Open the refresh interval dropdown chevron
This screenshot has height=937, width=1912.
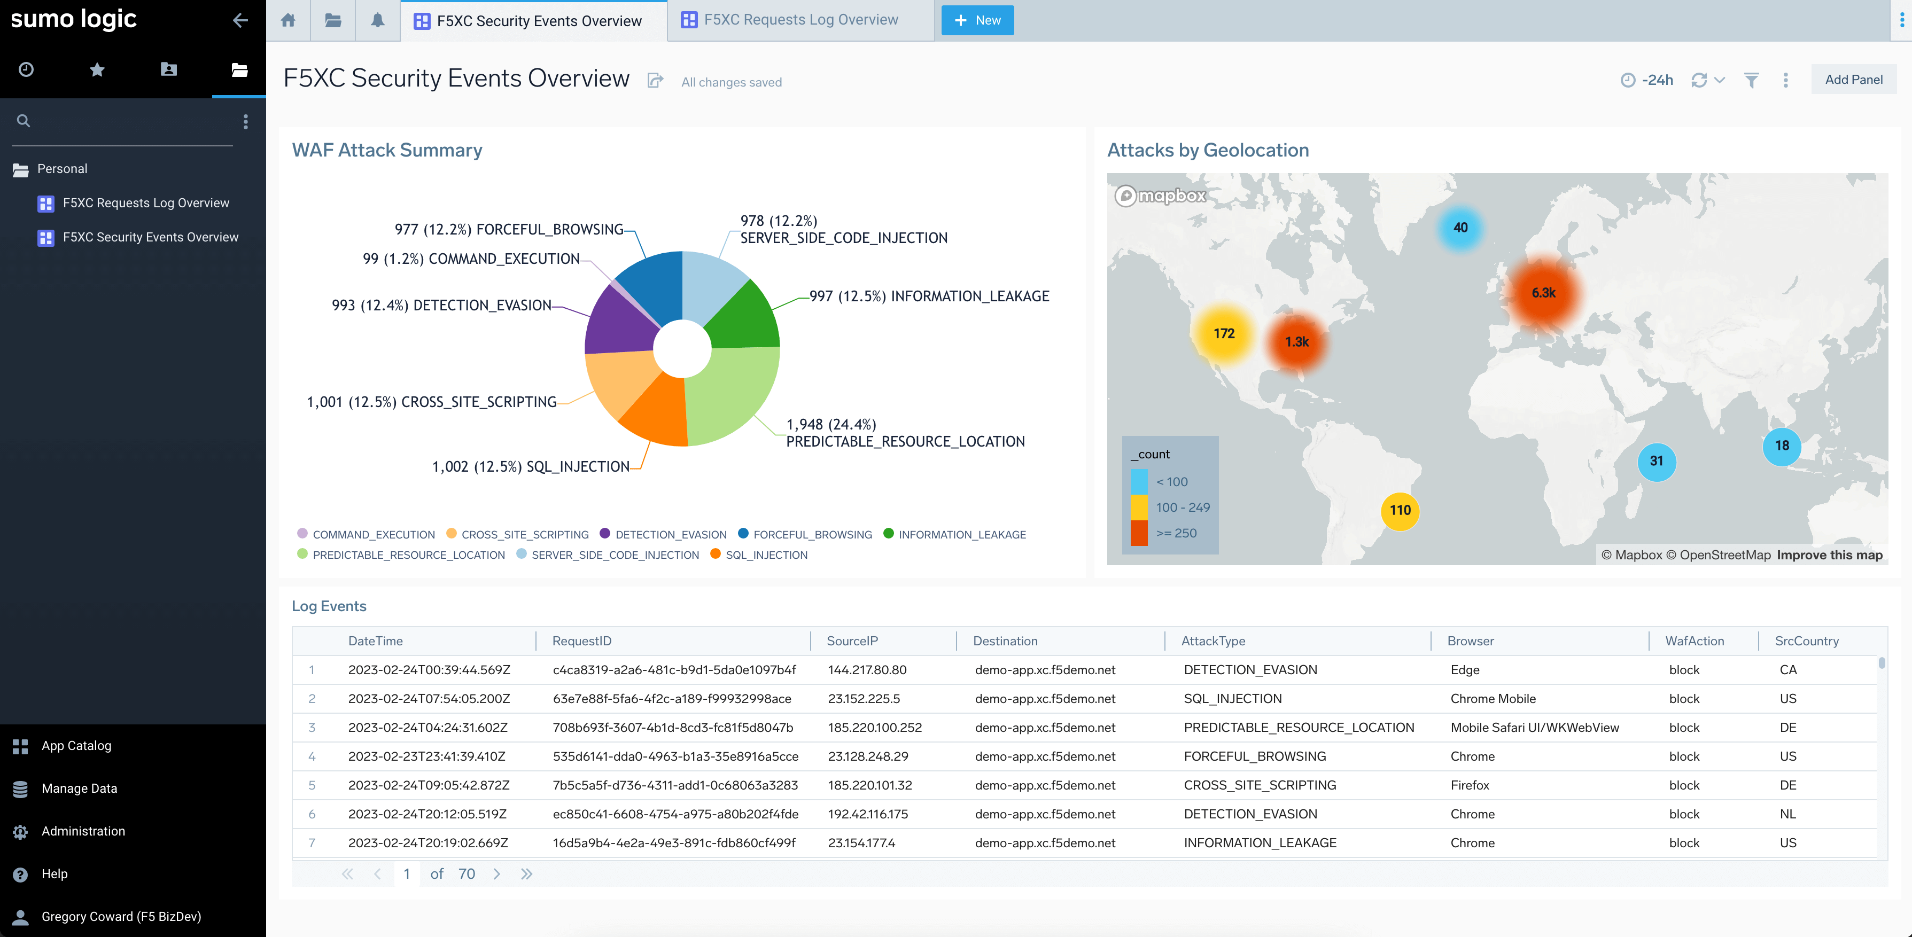pos(1719,80)
